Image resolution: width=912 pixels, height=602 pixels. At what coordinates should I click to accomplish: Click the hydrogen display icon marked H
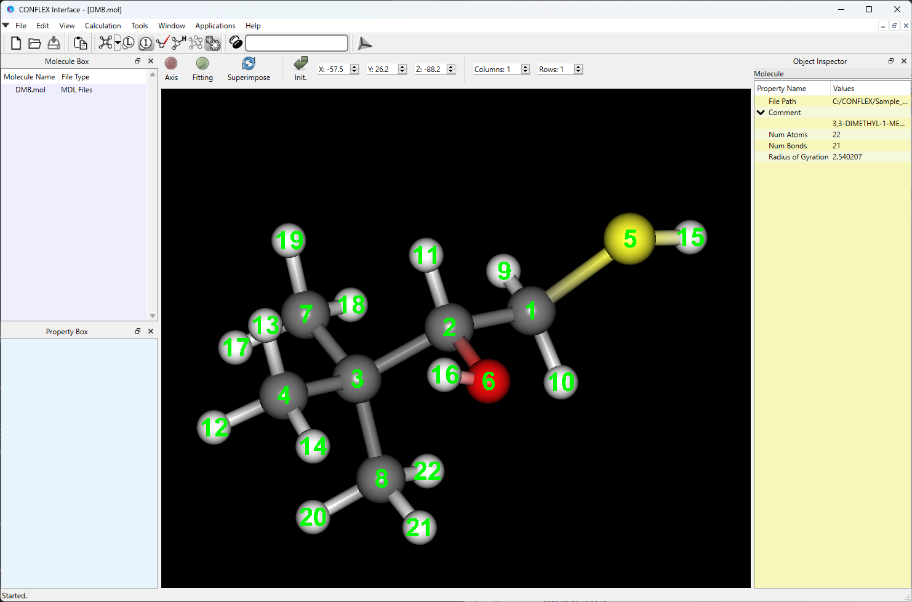178,43
